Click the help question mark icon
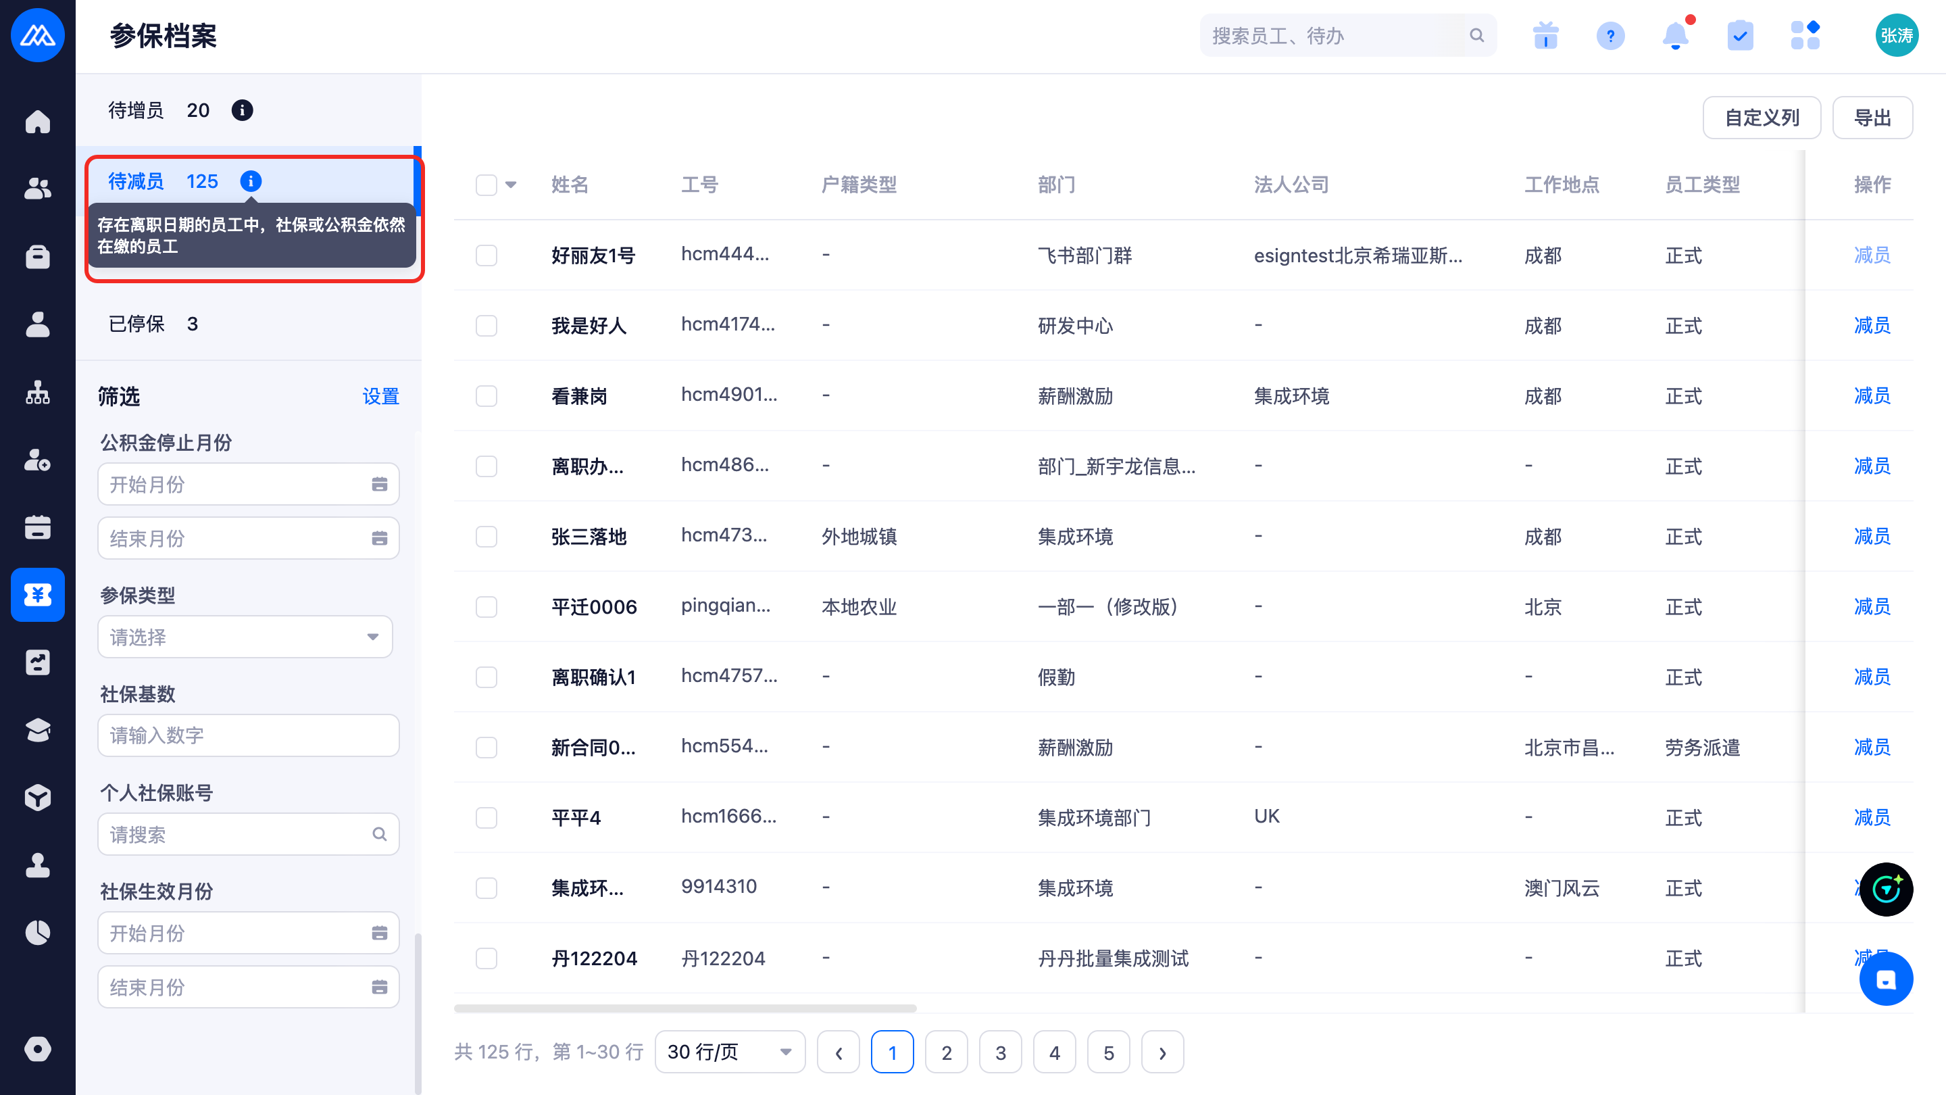This screenshot has height=1095, width=1946. pos(1610,36)
